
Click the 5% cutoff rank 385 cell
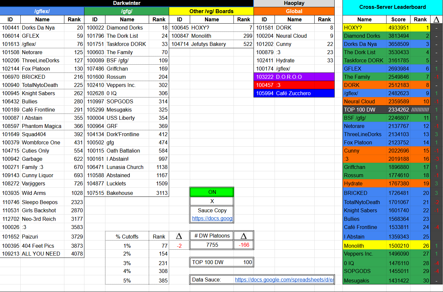pyautogui.click(x=159, y=280)
